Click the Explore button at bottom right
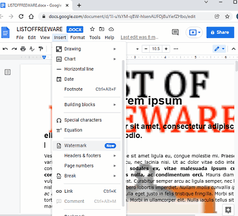 [228, 210]
